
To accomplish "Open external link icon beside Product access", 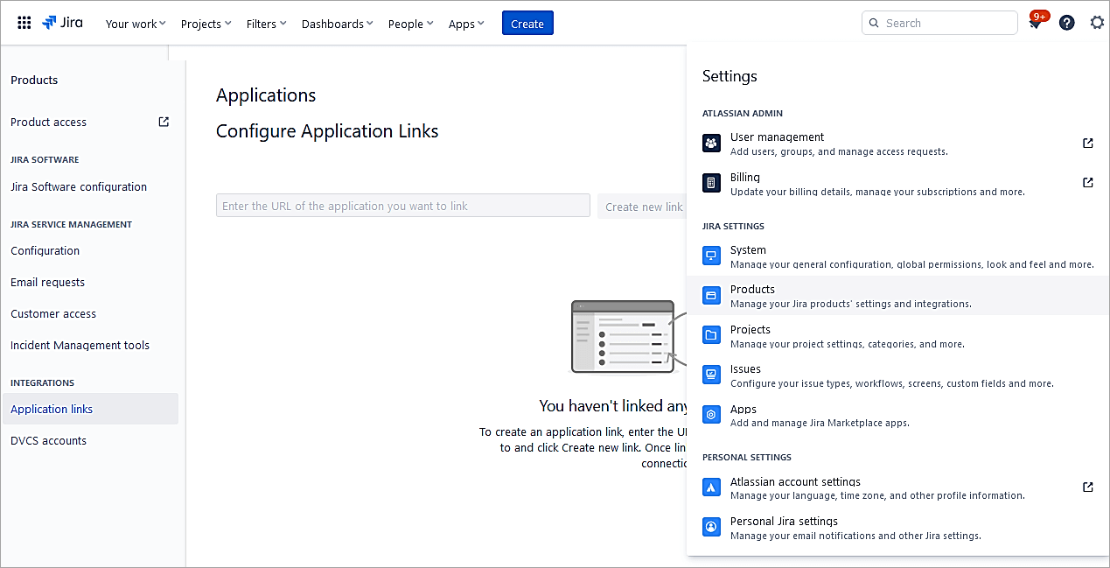I will pos(164,122).
